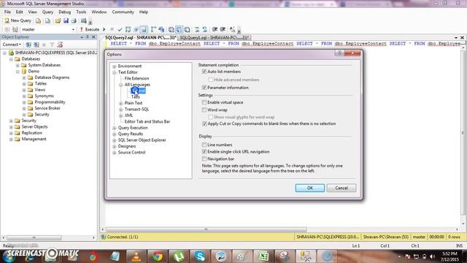Collapse All Languages node in Options tree

point(121,85)
